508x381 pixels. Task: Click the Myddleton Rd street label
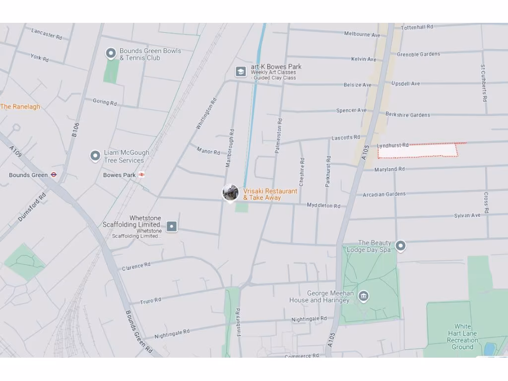pyautogui.click(x=323, y=205)
